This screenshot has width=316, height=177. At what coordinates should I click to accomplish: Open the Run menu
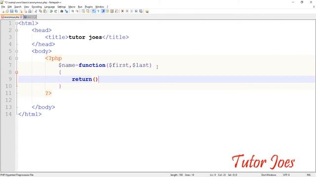pos(80,7)
